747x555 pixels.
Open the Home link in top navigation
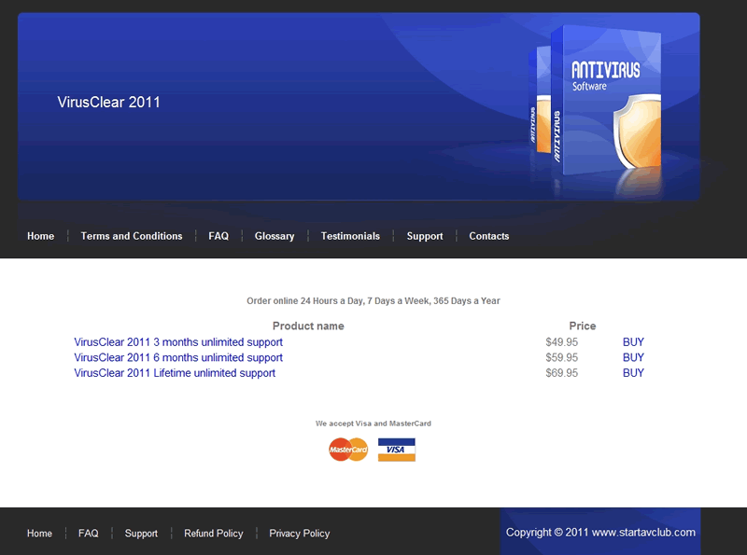[x=40, y=236]
